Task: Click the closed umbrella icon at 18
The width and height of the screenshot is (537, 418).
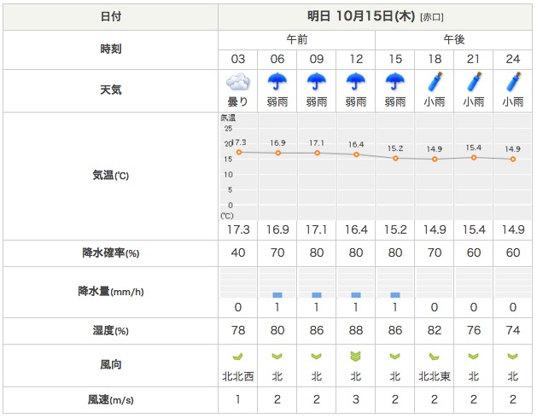Action: [435, 82]
